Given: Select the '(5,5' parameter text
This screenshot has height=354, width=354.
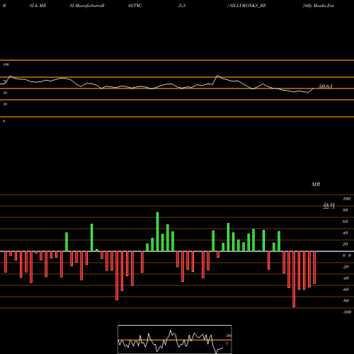Looking at the screenshot, I should pos(182,6).
